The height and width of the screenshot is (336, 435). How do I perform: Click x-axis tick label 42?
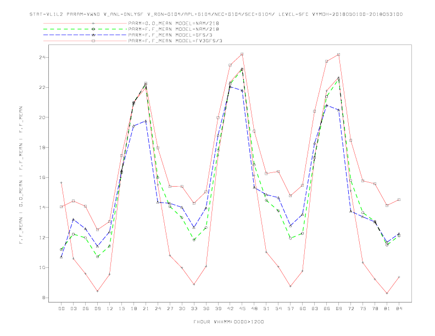(230, 309)
